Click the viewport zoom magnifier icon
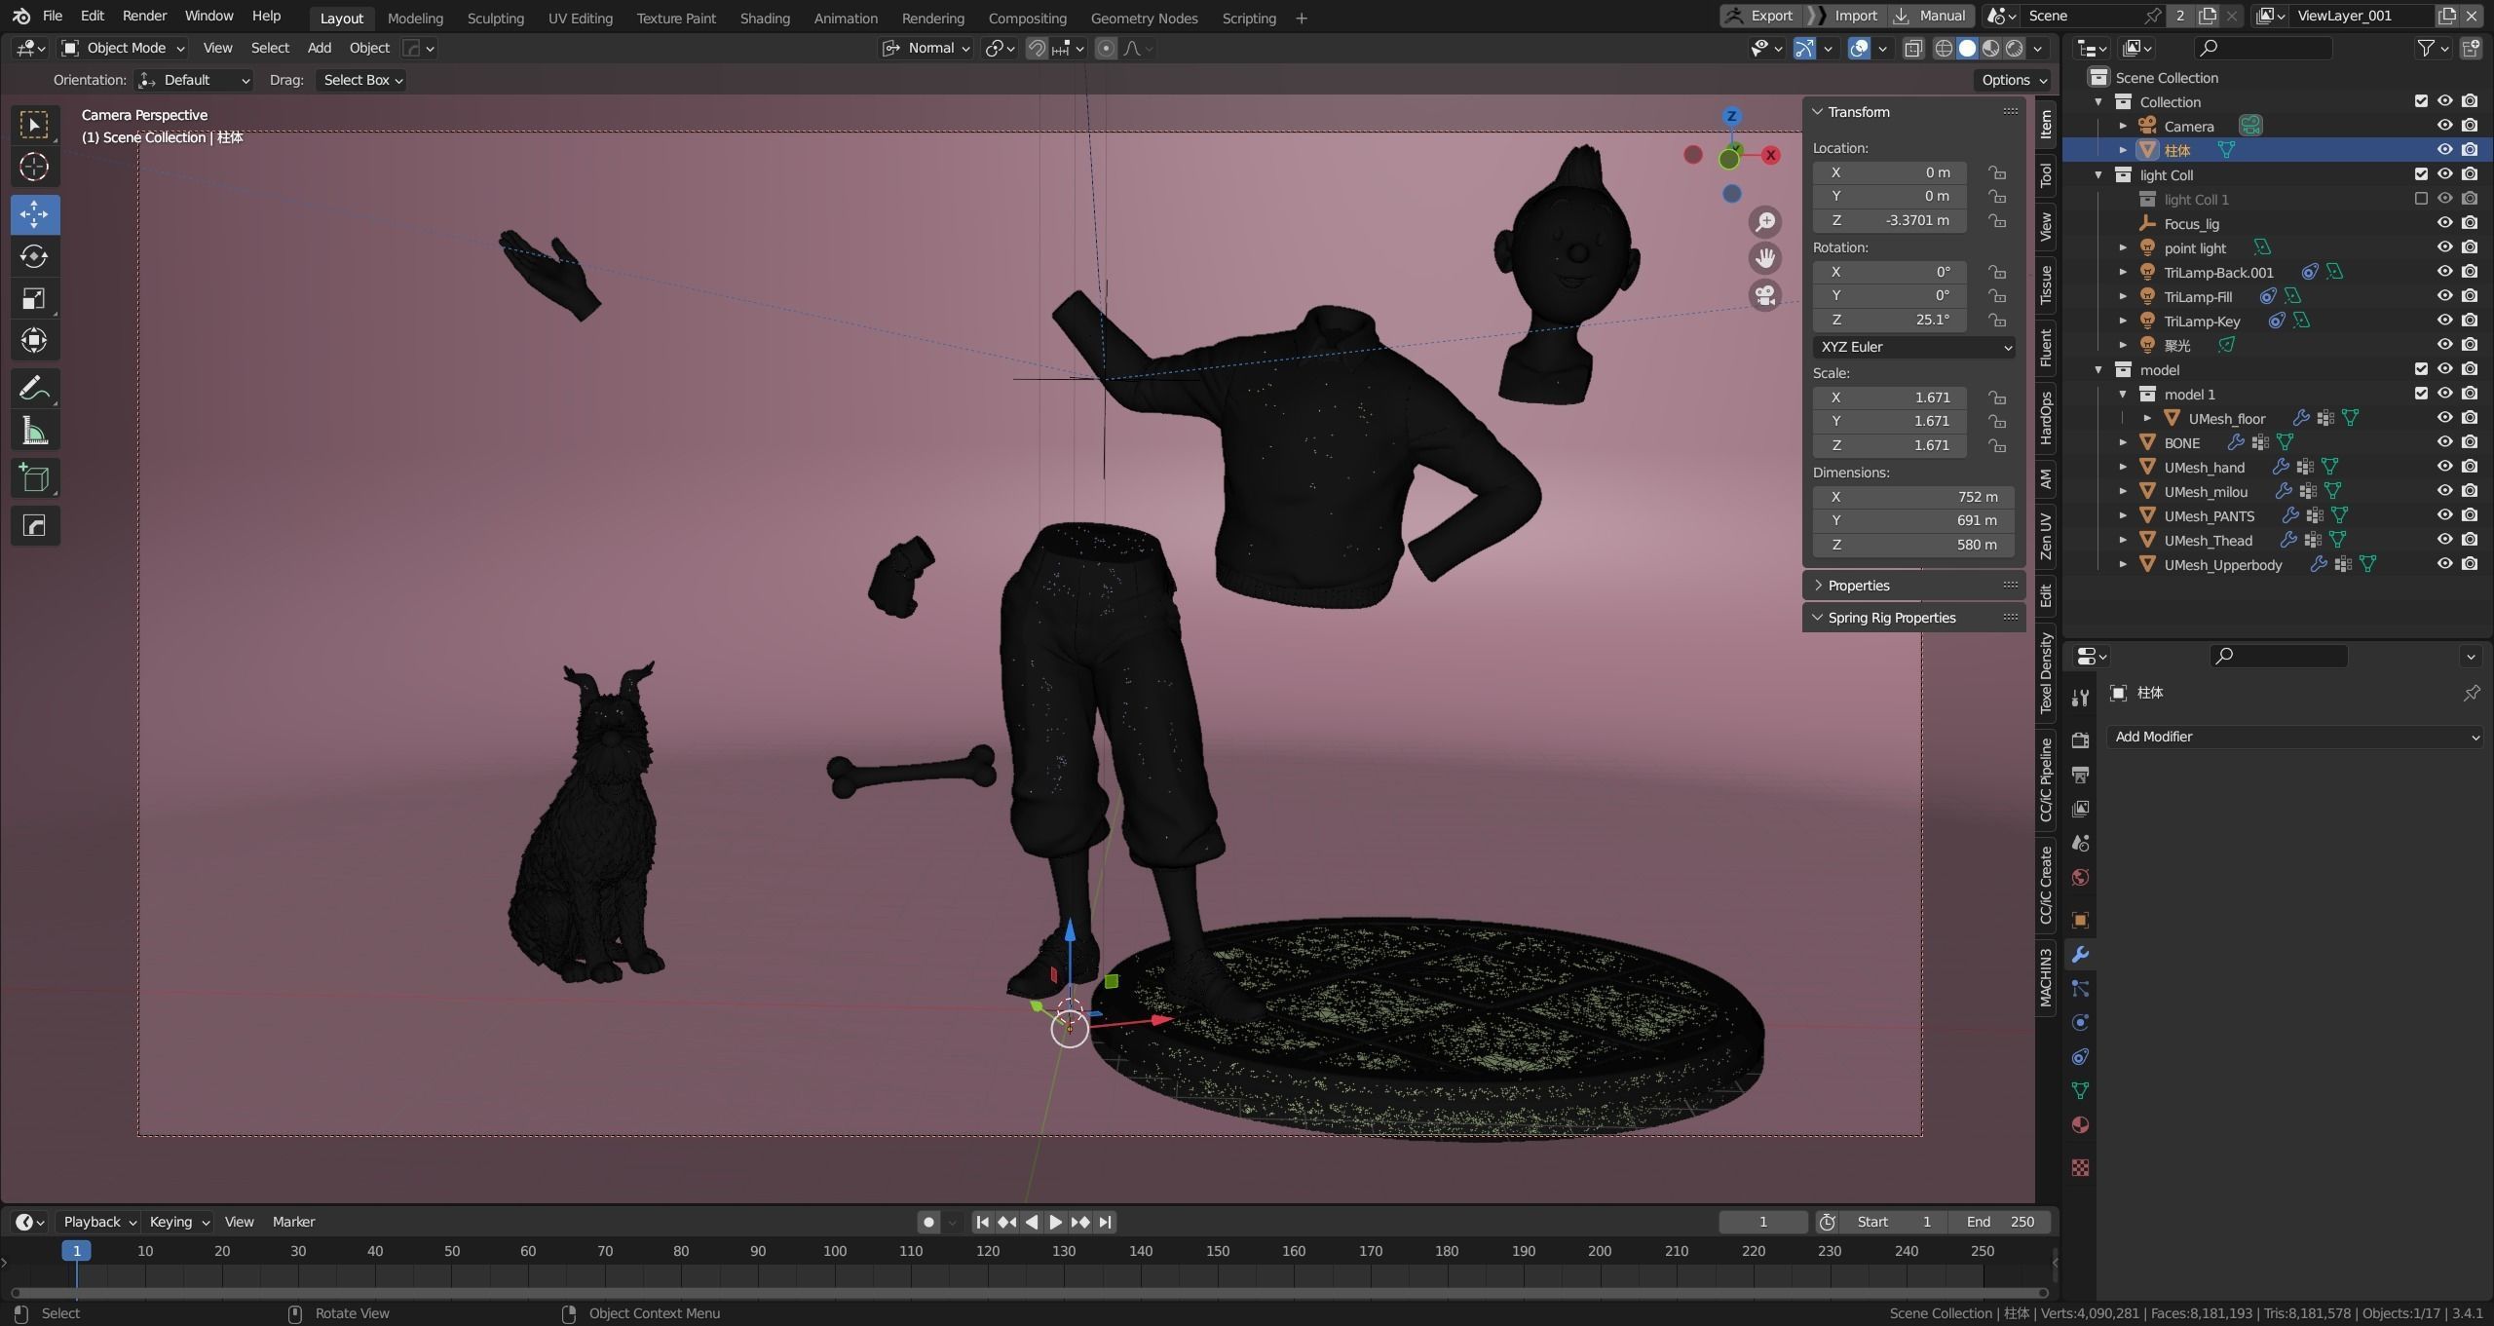The image size is (2494, 1326). coord(1764,222)
